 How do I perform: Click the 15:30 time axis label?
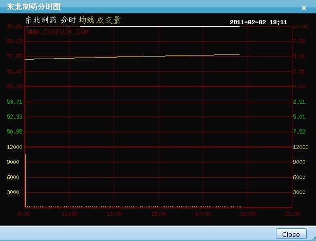pos(159,214)
